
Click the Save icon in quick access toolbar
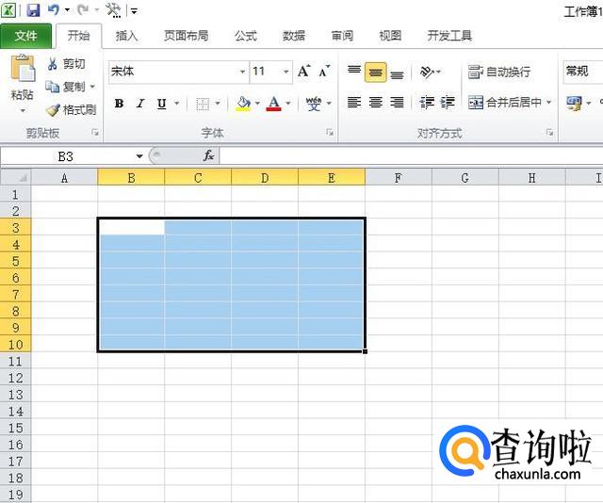tap(34, 9)
